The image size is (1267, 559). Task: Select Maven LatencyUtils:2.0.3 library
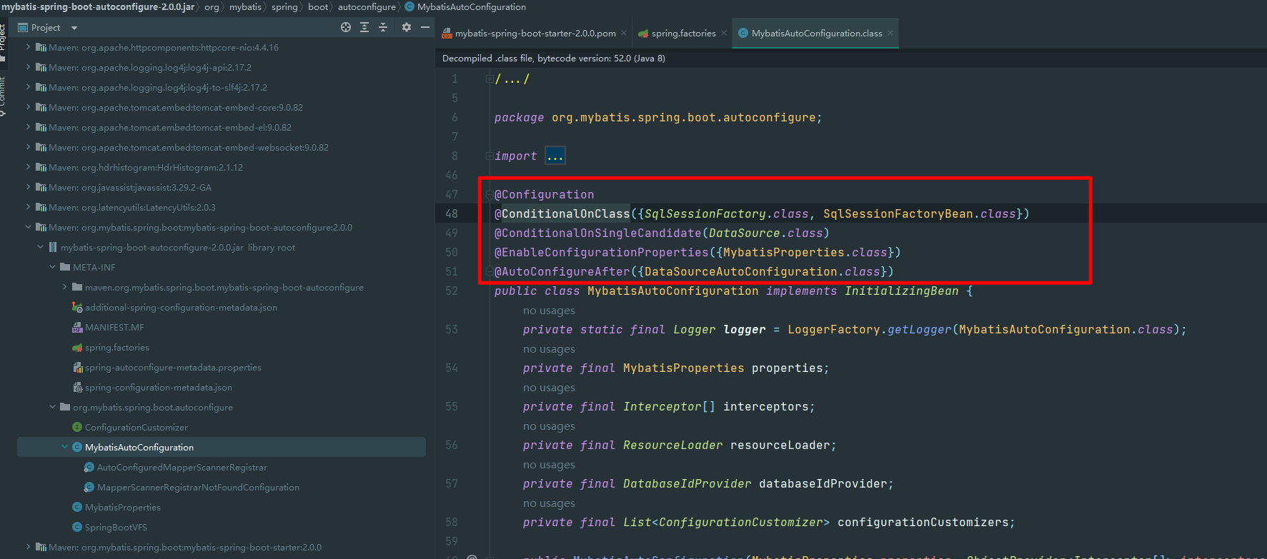coord(132,208)
